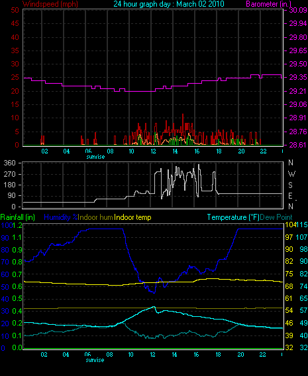This screenshot has height=376, width=308.
Task: Click windspeed axis value 15
Action: [15, 104]
